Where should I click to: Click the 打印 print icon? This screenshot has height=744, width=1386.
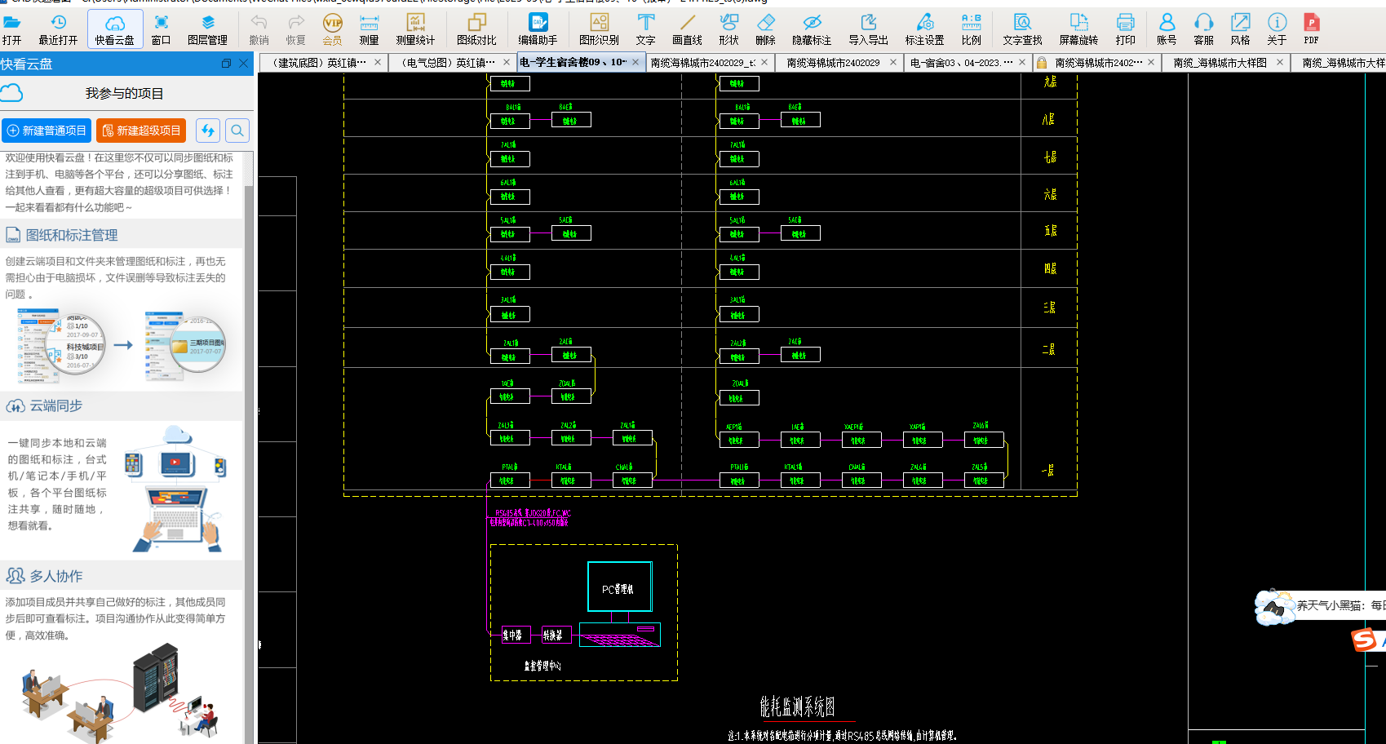1126,29
